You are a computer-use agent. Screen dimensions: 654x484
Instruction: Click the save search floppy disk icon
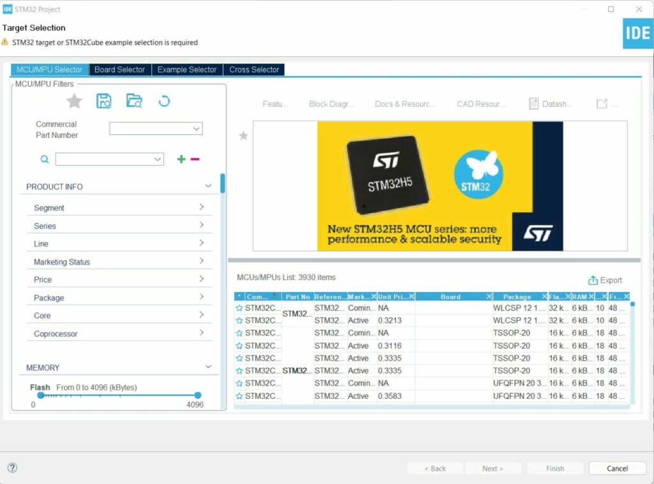[x=104, y=101]
